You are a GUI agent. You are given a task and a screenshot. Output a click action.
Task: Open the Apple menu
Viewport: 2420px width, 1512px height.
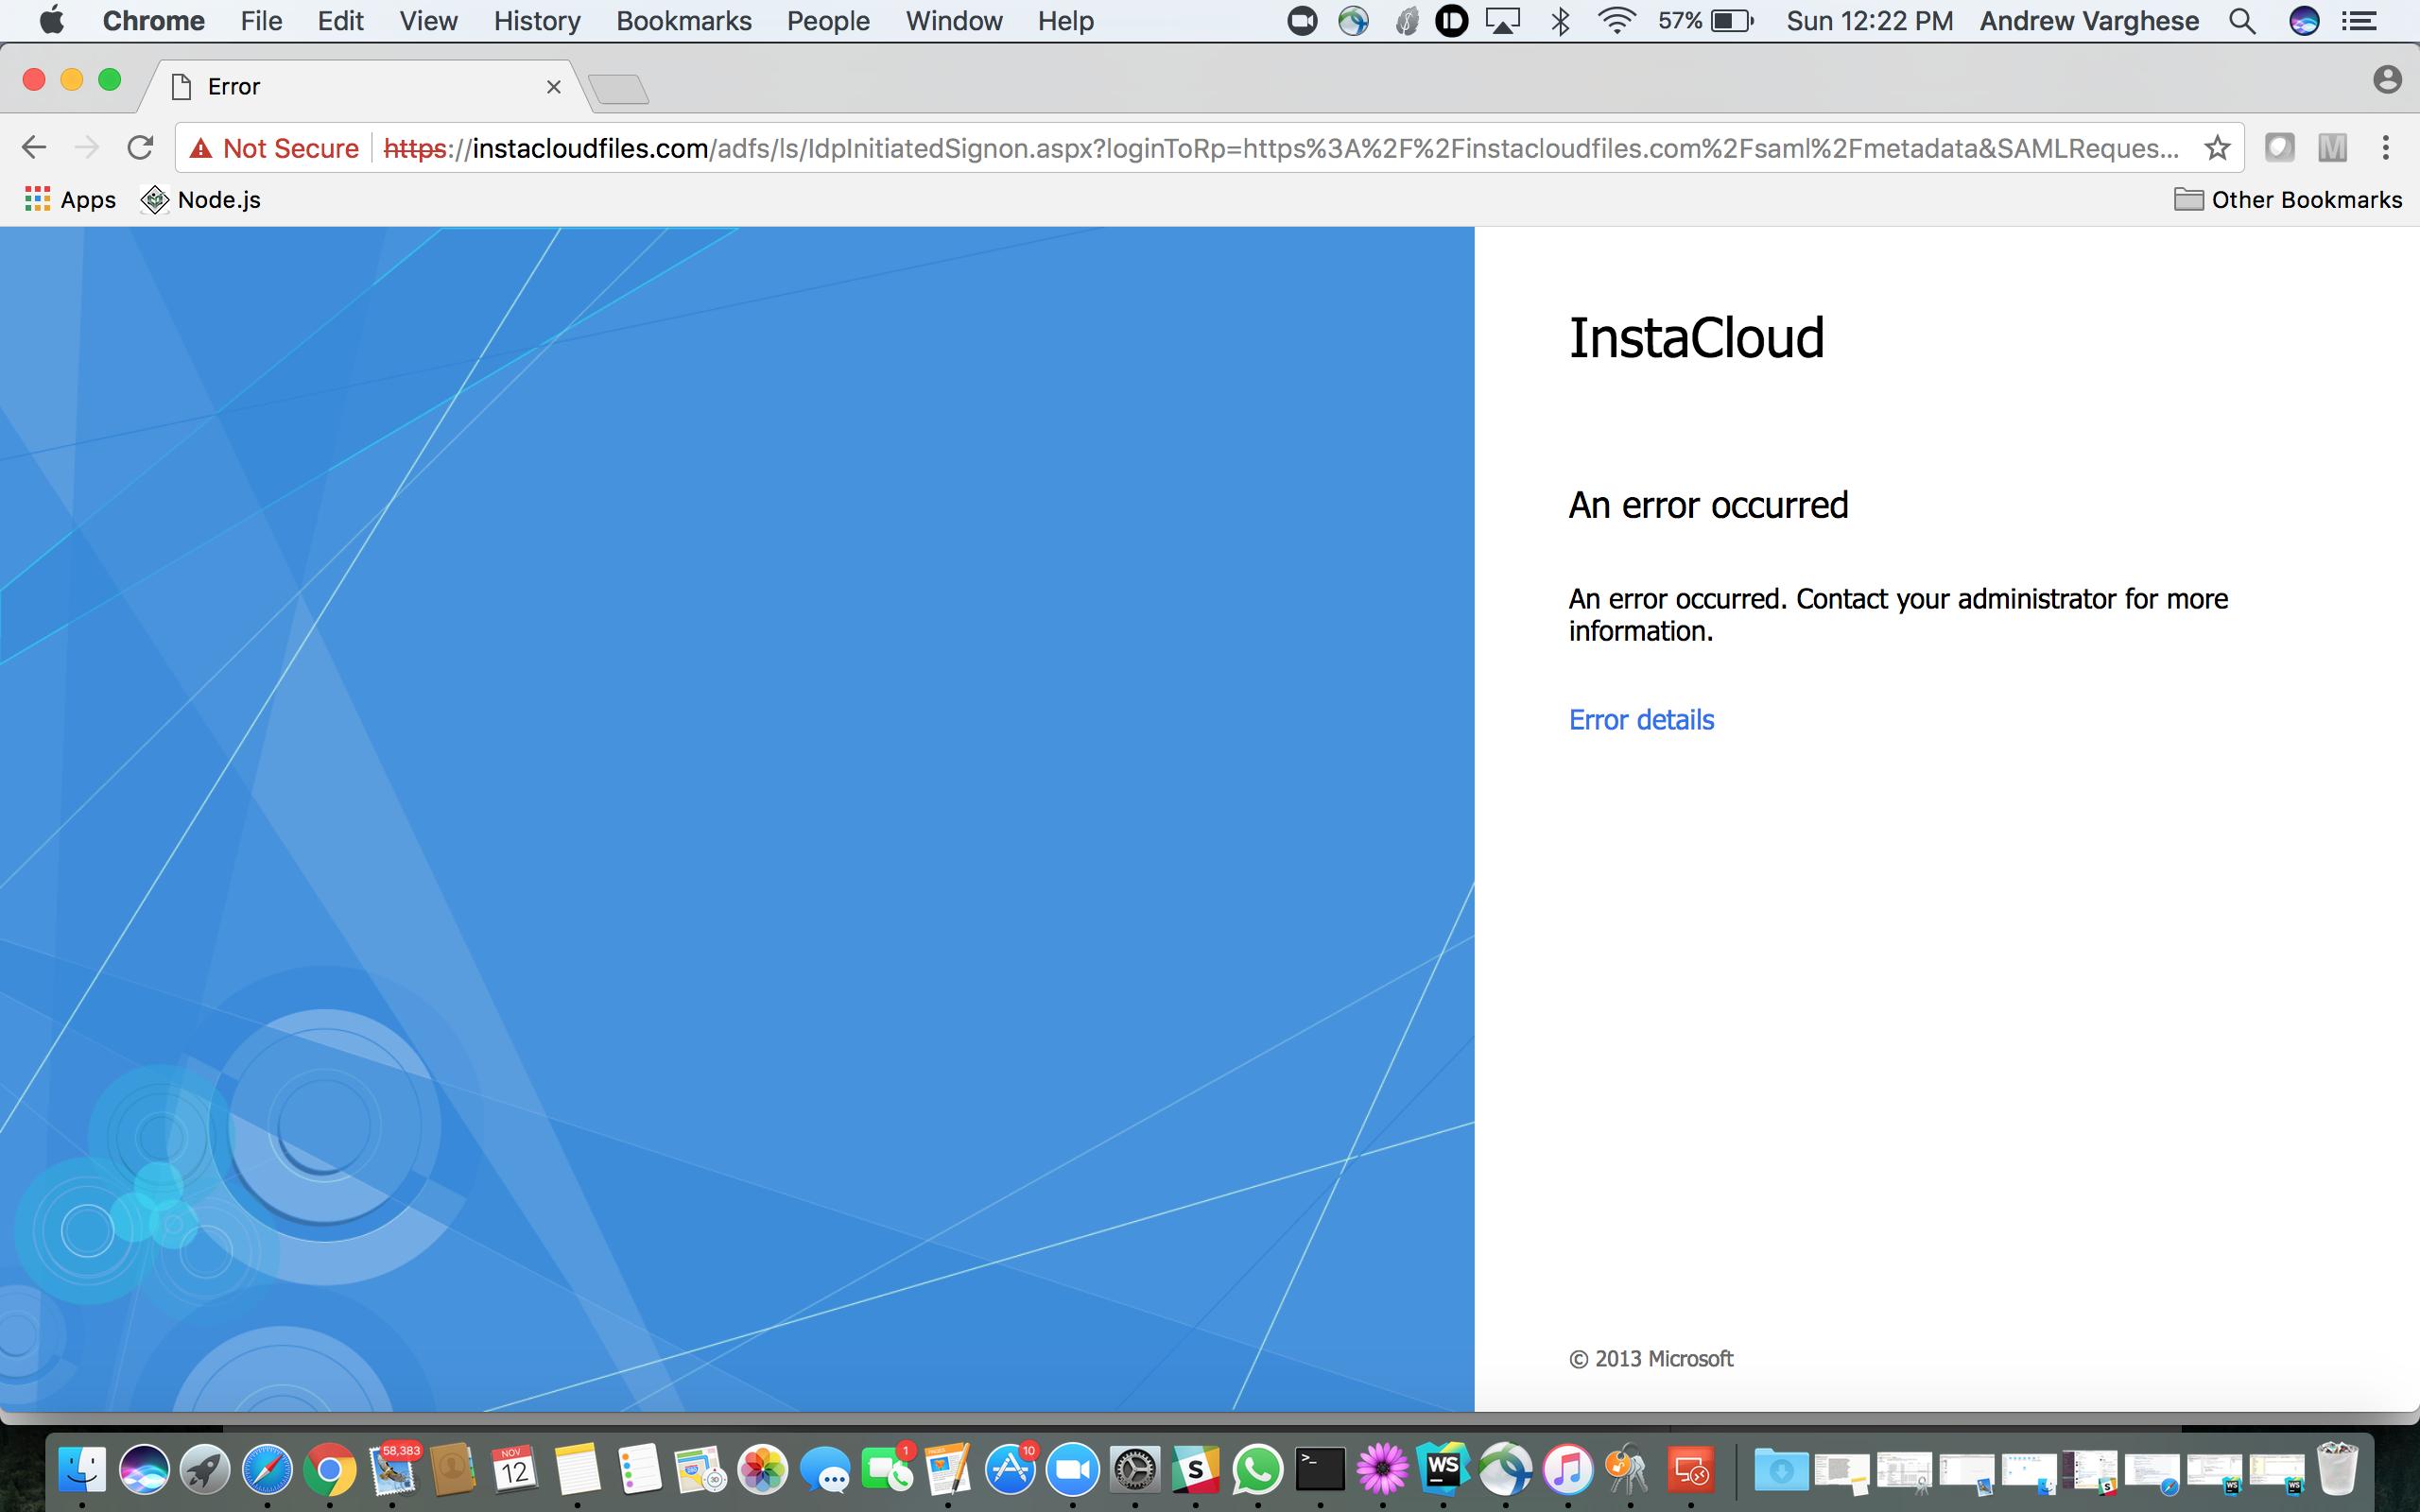[51, 20]
